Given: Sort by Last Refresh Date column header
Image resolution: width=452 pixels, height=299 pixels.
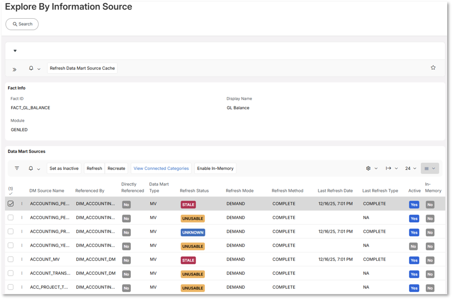Looking at the screenshot, I should [335, 191].
